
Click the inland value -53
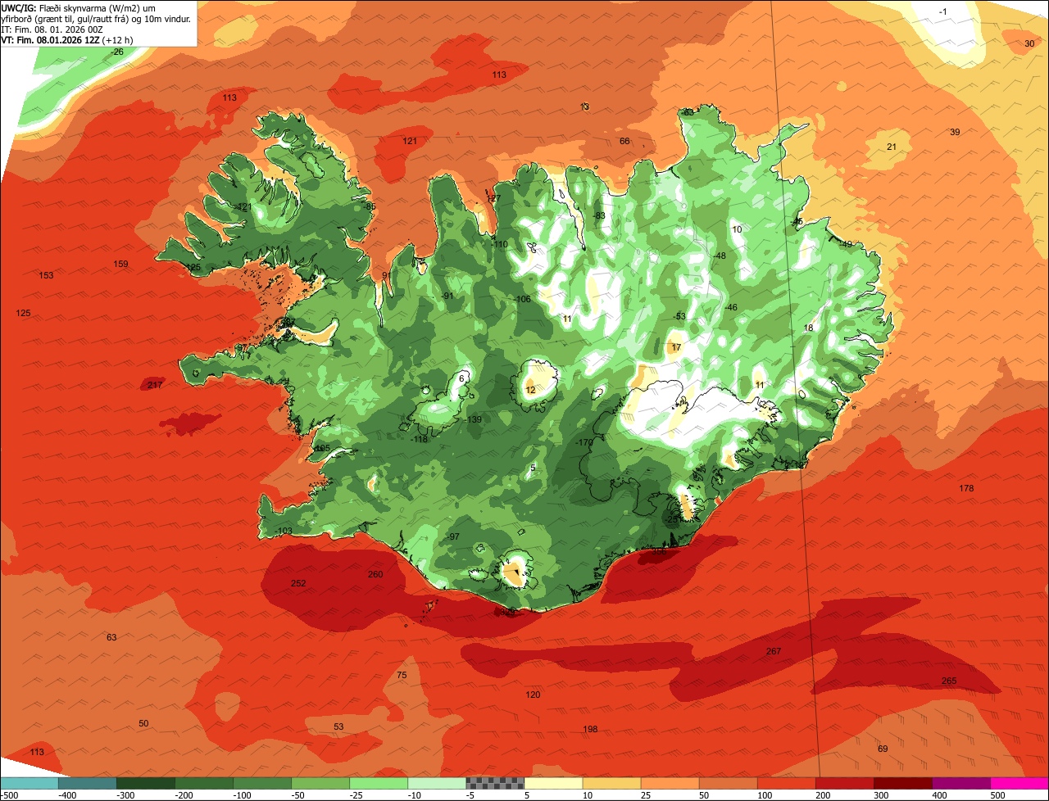click(x=679, y=316)
